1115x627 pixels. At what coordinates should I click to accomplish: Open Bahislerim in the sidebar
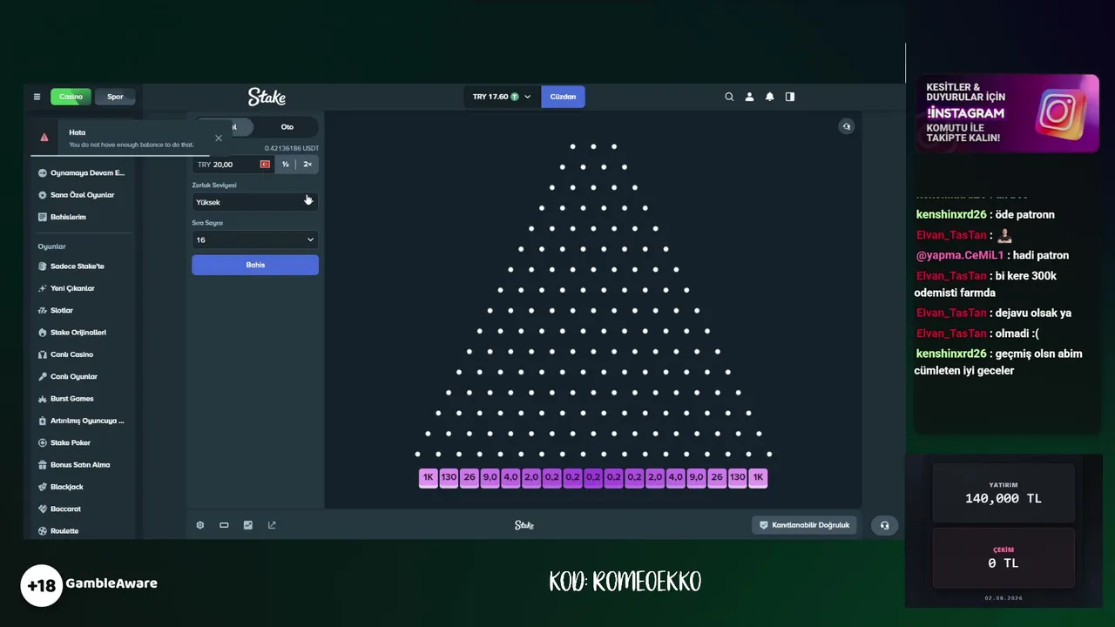point(68,217)
